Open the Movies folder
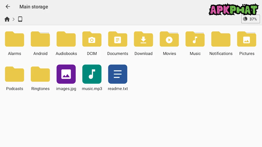 tap(169, 39)
